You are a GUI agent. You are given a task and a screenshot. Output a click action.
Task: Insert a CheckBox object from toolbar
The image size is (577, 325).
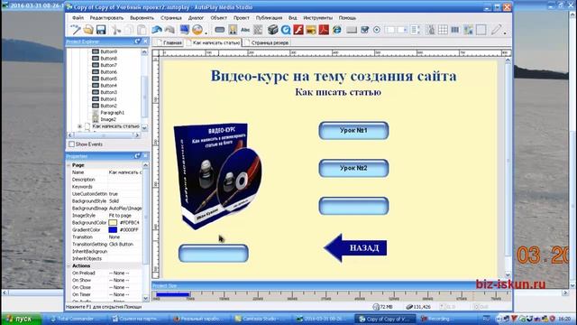tap(364, 30)
